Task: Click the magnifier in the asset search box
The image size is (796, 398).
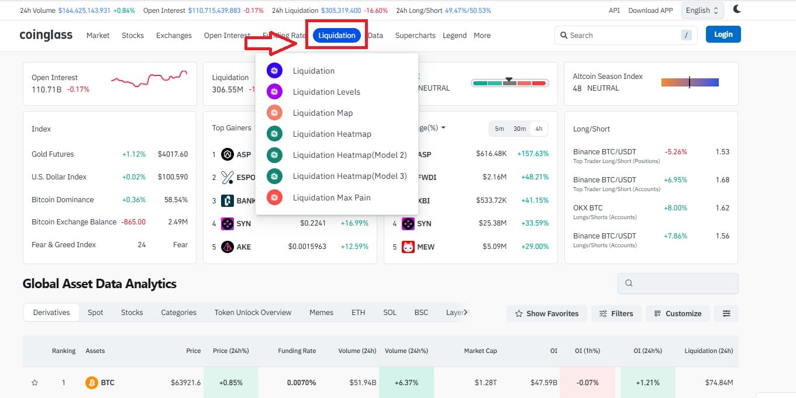Action: click(629, 283)
